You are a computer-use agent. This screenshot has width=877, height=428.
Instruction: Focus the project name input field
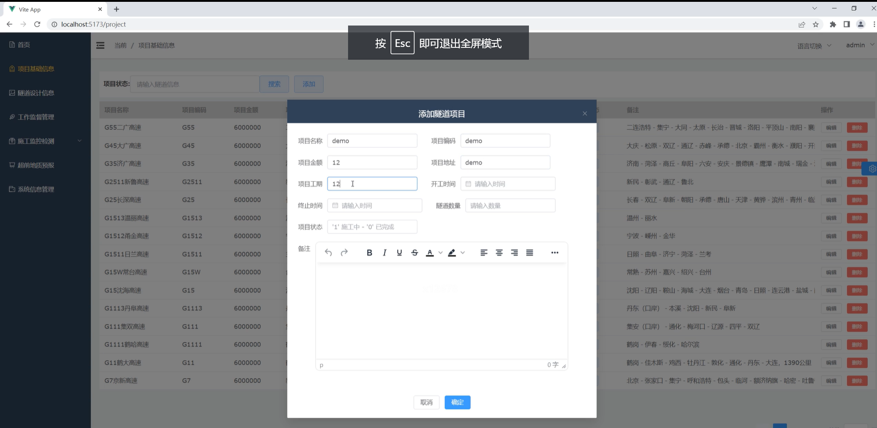[372, 141]
